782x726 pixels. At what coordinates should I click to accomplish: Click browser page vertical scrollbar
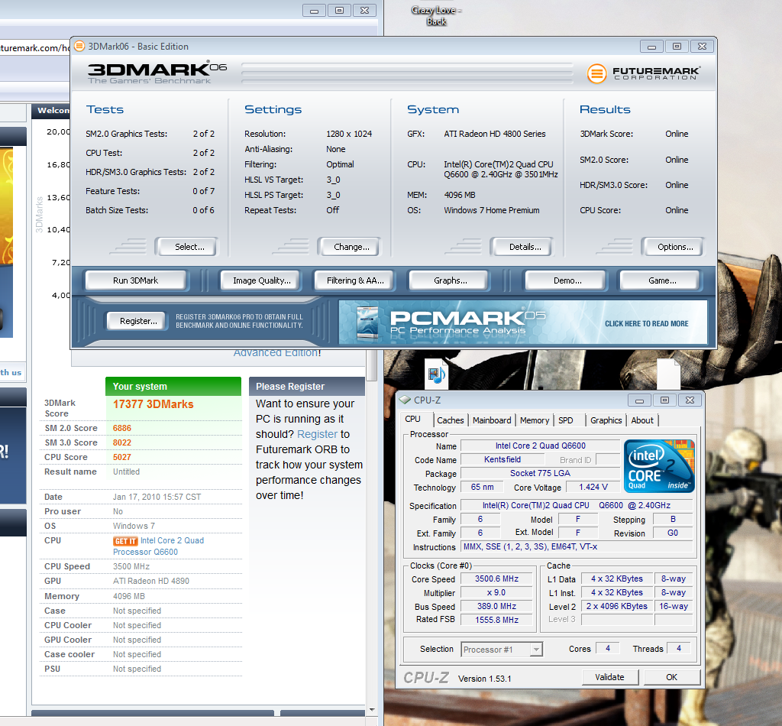click(x=372, y=366)
